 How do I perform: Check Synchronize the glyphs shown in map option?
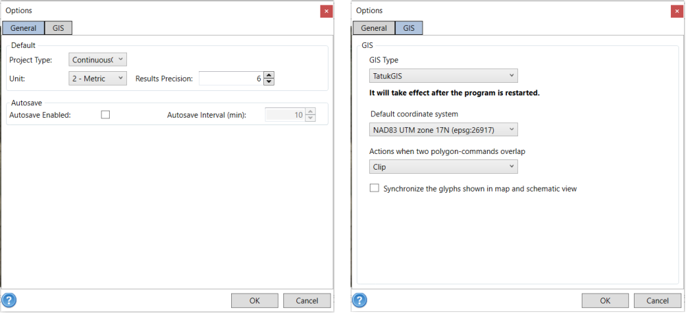[375, 188]
